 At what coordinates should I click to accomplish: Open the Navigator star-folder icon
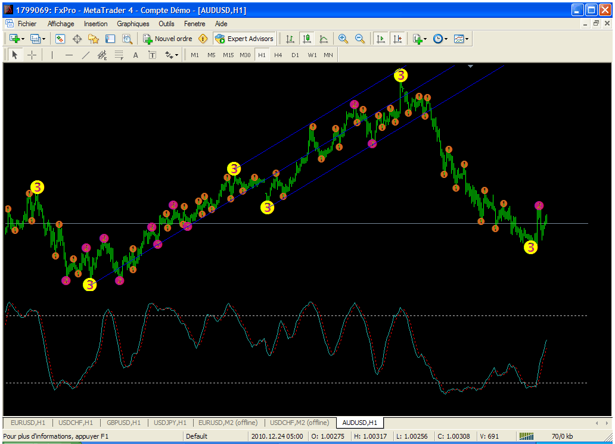pyautogui.click(x=94, y=39)
